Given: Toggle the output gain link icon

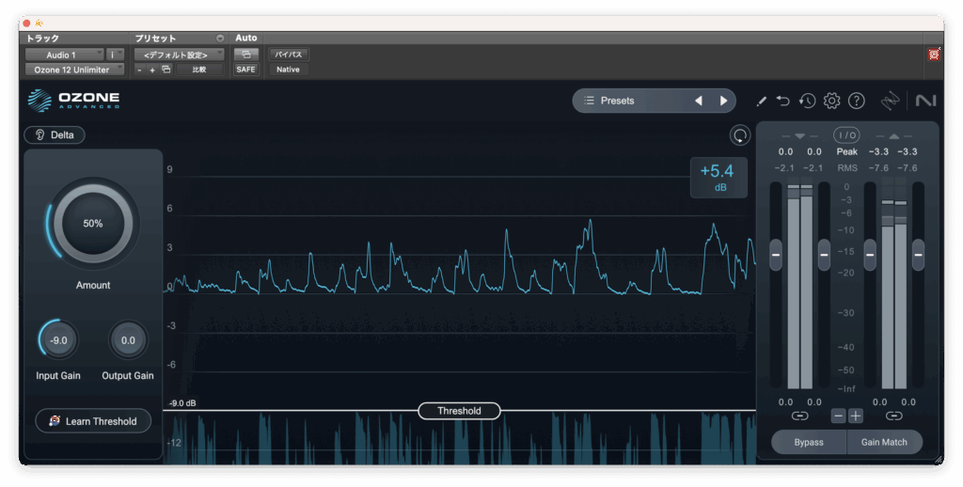Looking at the screenshot, I should point(893,416).
